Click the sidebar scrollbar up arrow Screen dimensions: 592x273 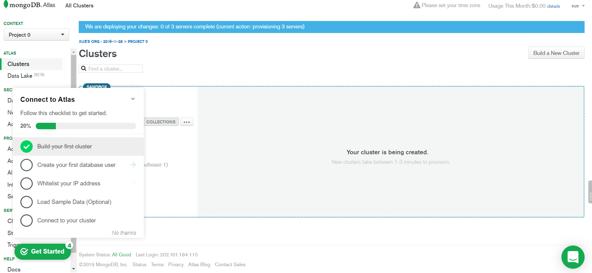[73, 52]
